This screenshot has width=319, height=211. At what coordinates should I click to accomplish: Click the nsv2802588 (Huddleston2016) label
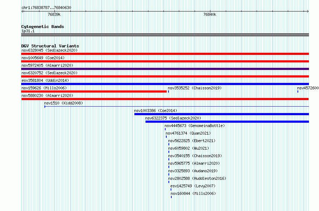(x=197, y=178)
